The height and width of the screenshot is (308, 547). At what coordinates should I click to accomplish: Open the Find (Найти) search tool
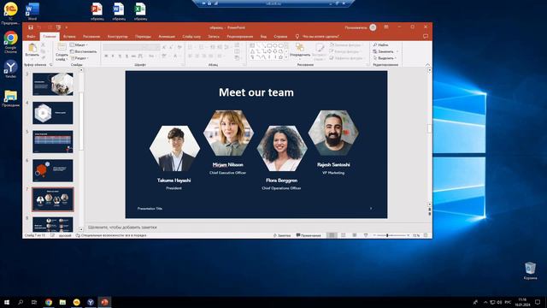(x=380, y=45)
